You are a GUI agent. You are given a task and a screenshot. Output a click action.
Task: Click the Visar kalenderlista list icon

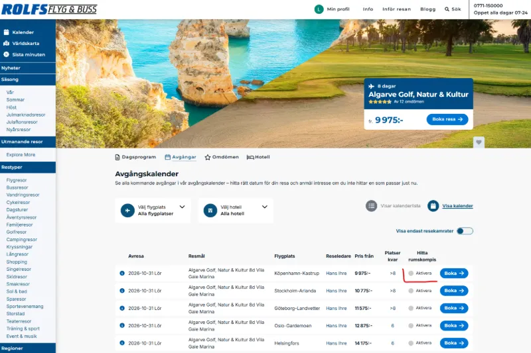coord(371,206)
